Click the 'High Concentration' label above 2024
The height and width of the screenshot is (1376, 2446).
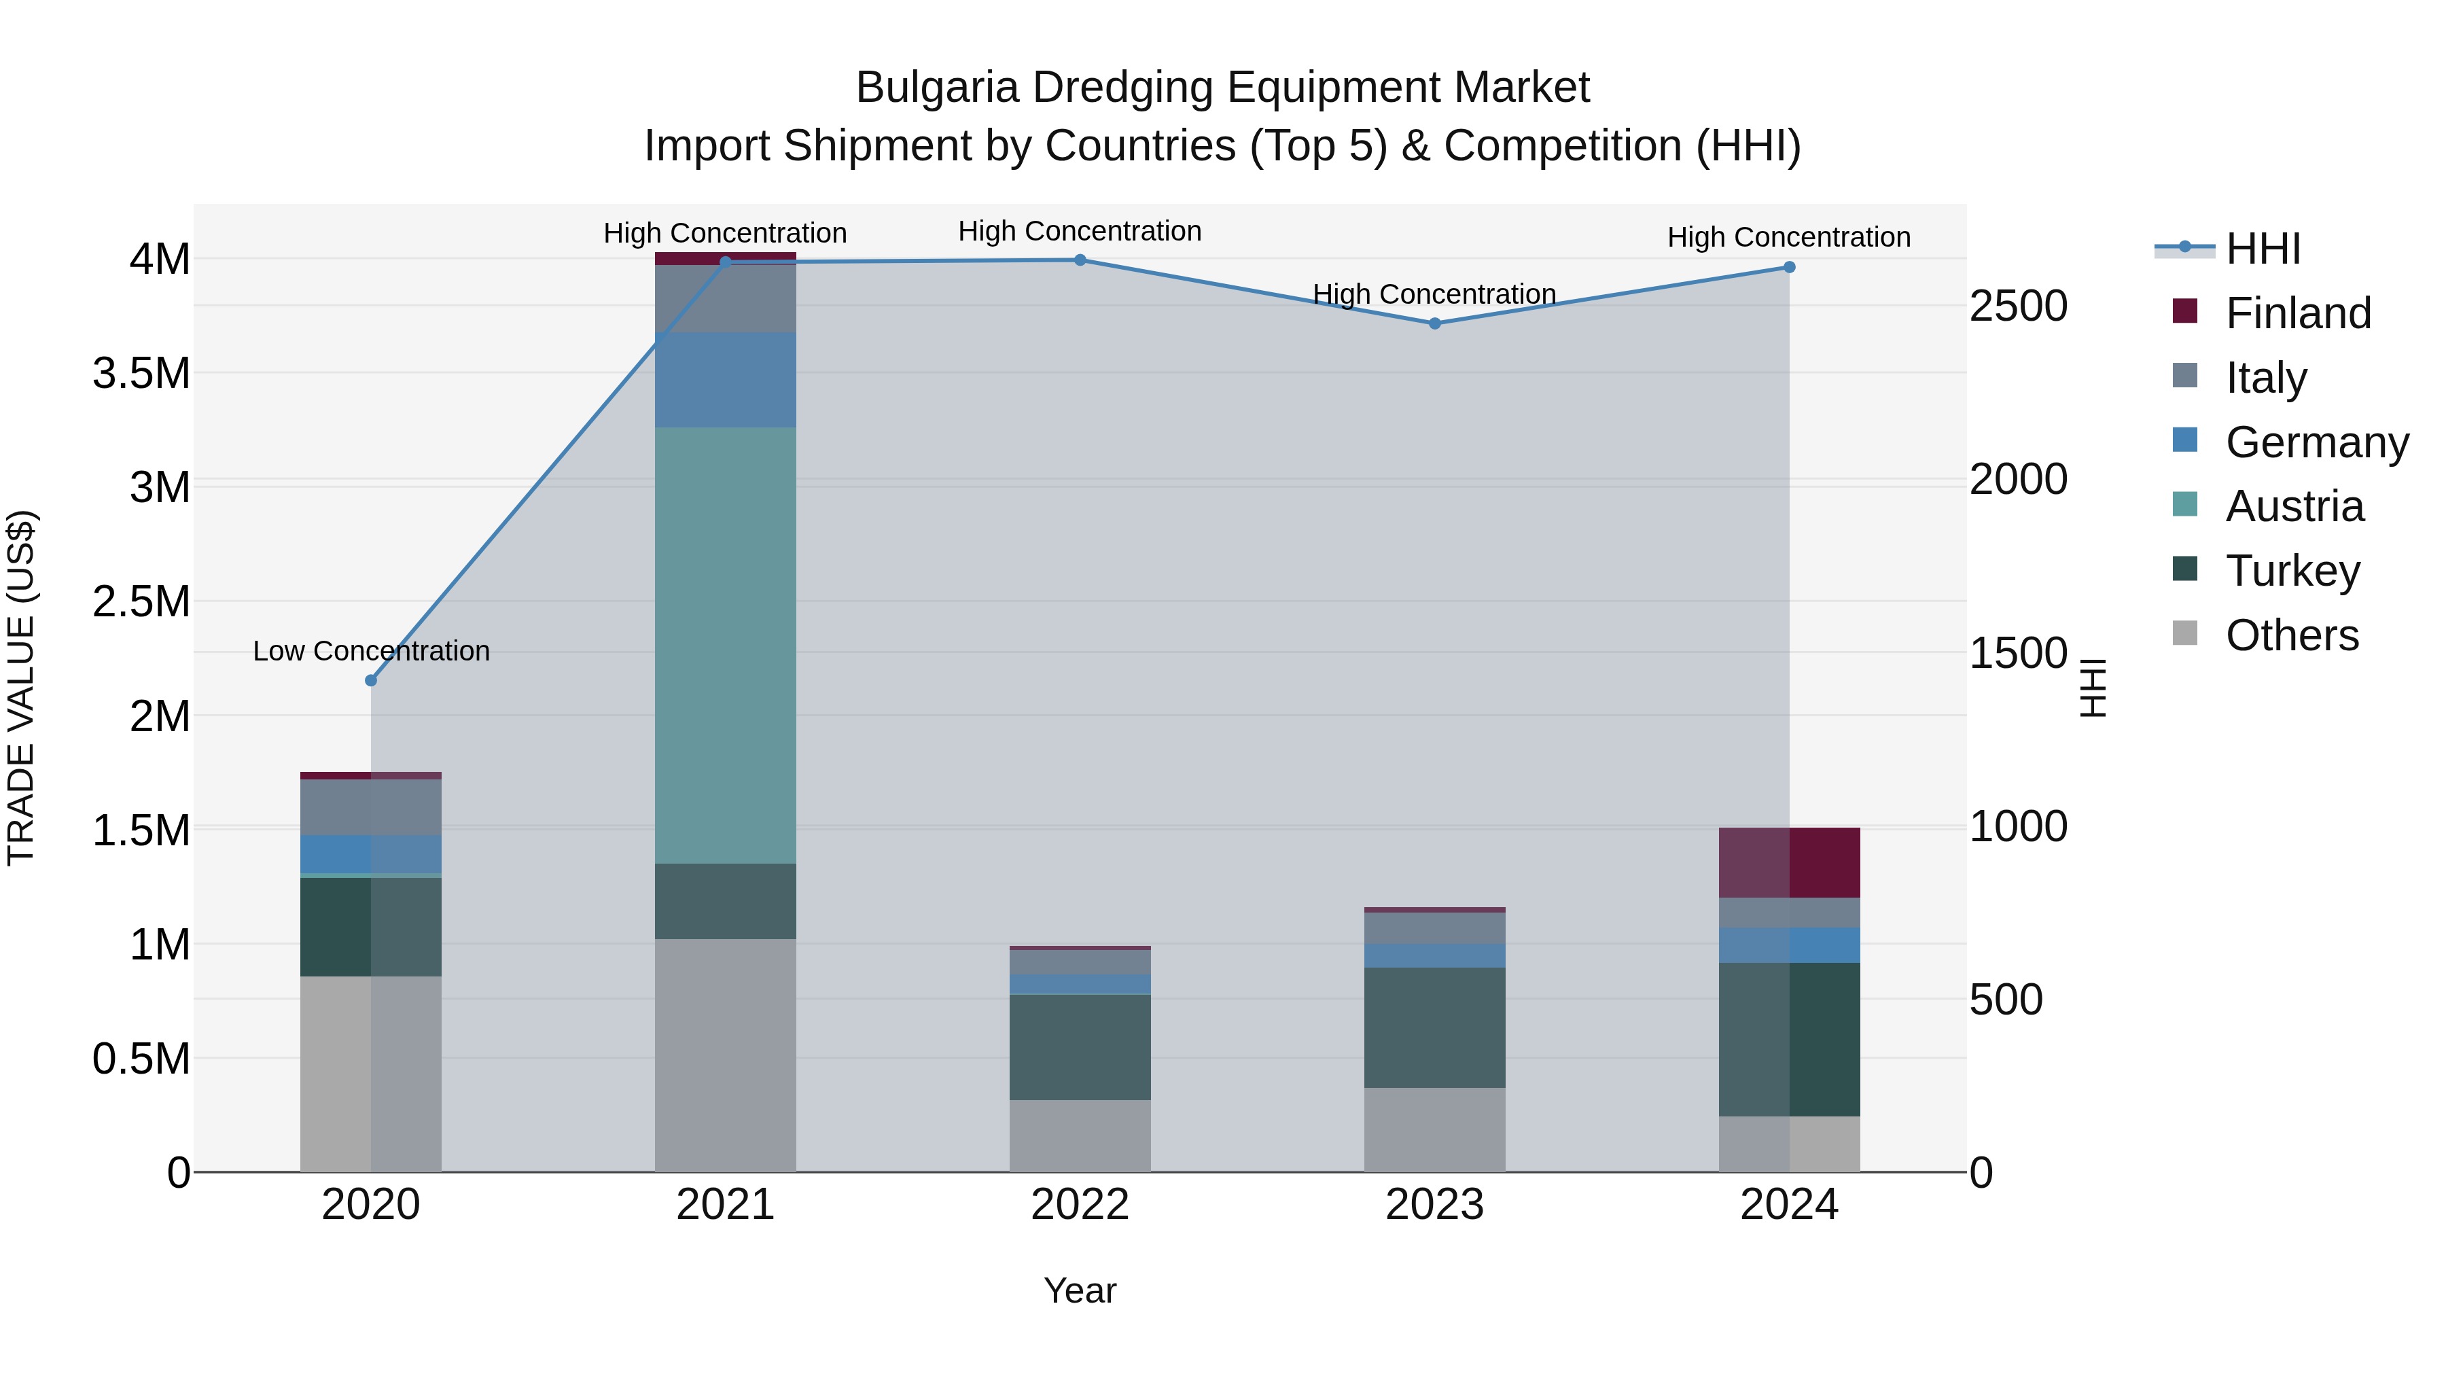pos(1790,237)
